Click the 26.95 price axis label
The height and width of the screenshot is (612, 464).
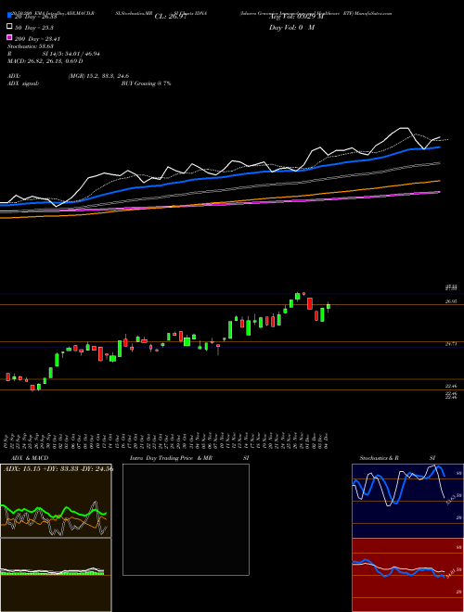(451, 301)
